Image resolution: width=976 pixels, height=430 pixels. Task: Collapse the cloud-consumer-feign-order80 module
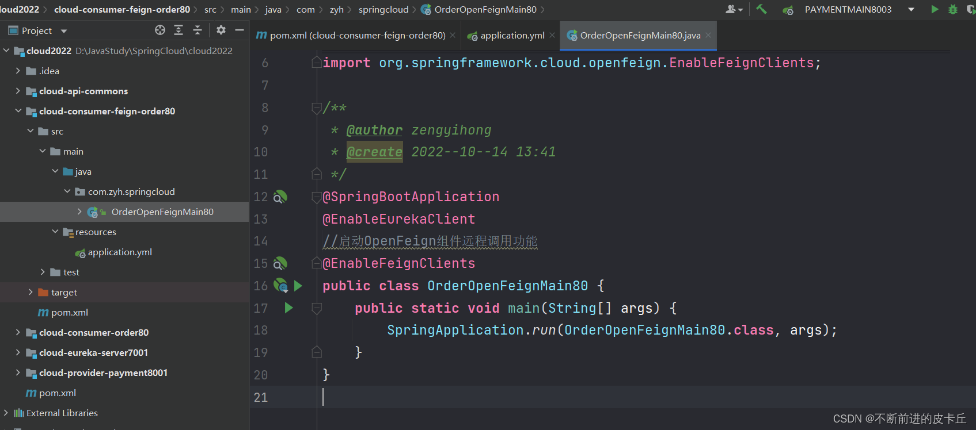point(18,111)
